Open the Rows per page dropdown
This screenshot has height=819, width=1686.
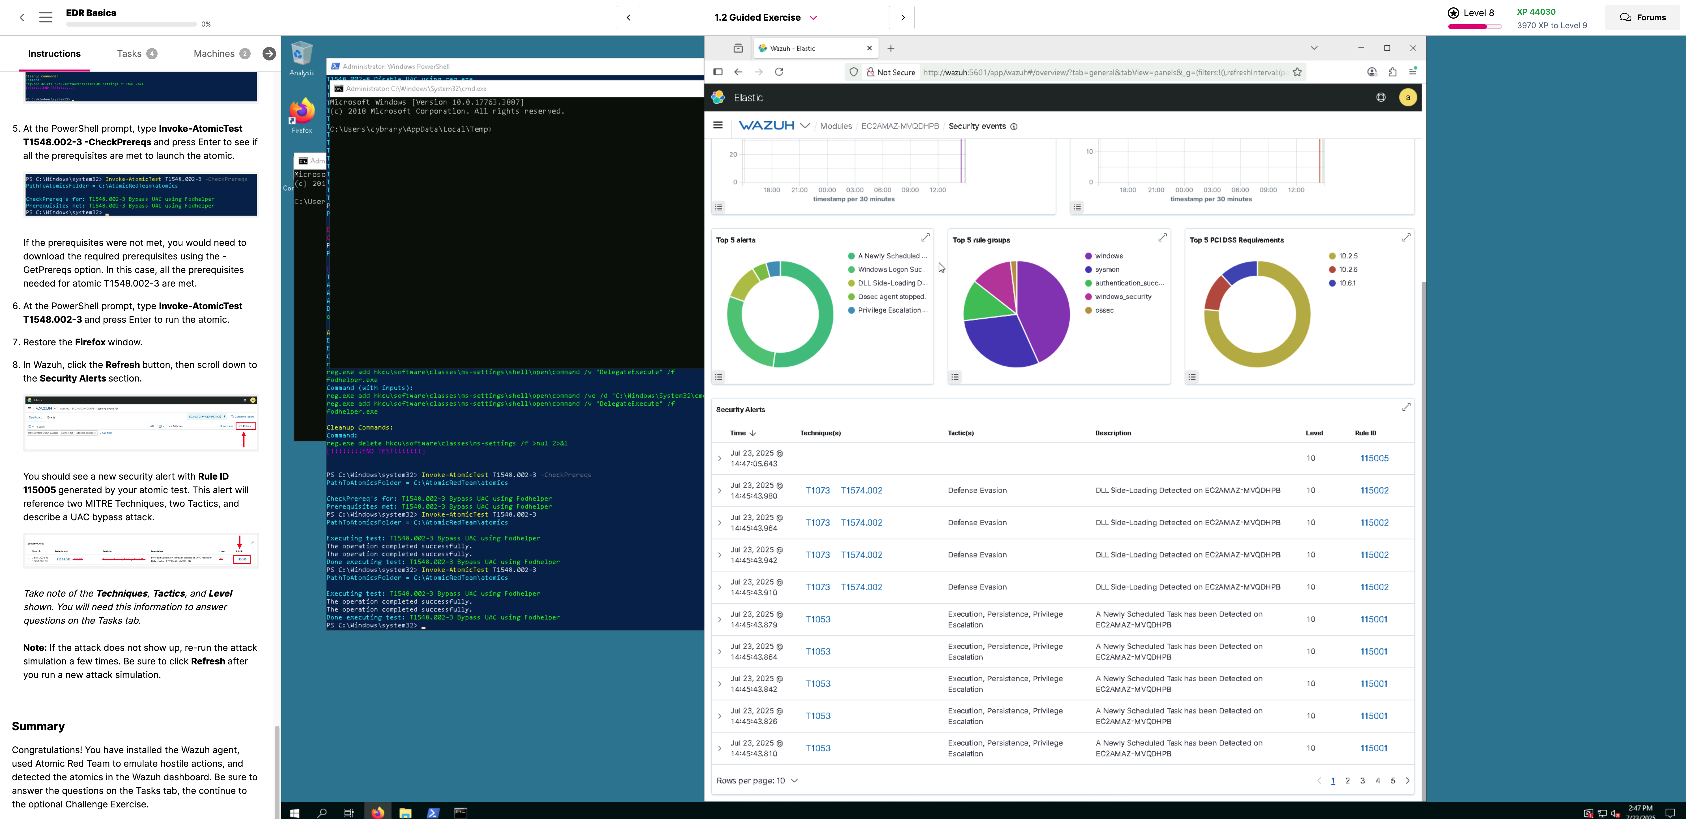[x=757, y=781]
